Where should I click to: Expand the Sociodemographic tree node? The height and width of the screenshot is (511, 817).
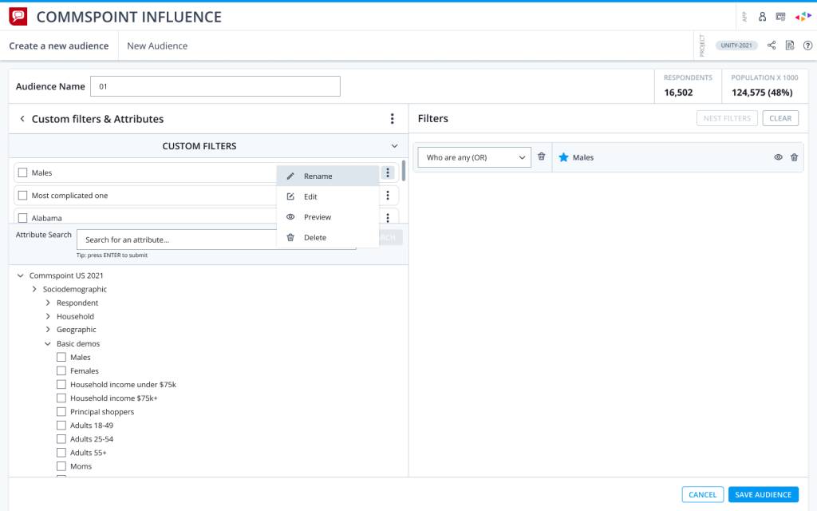(34, 289)
